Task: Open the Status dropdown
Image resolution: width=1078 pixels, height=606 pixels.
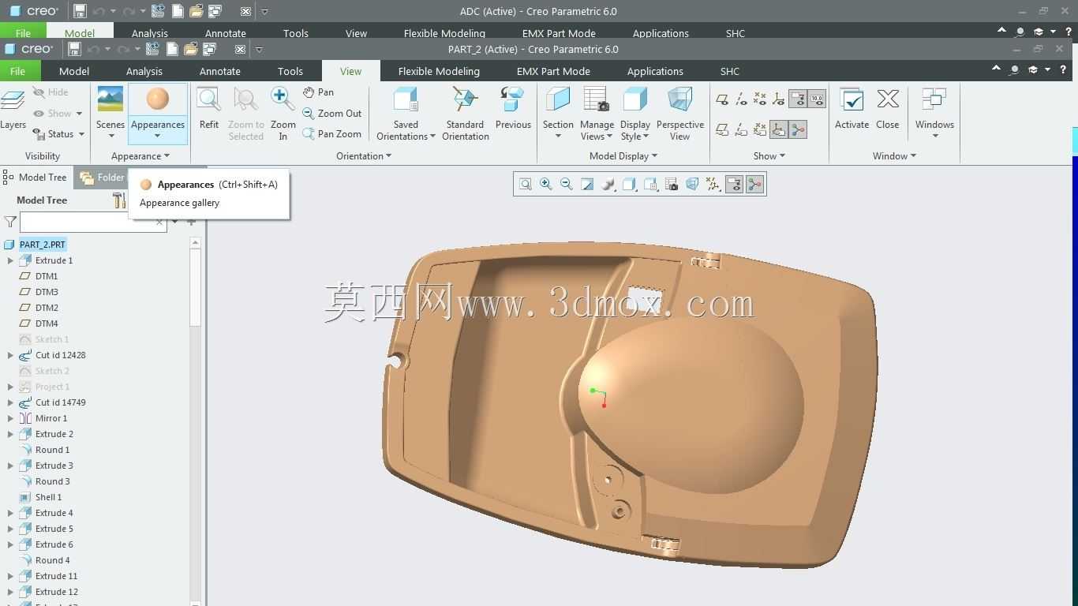Action: pos(59,134)
